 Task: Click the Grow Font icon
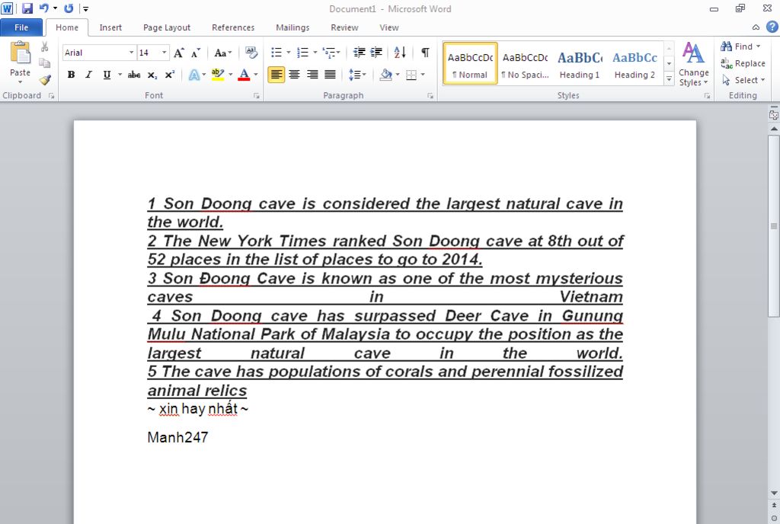click(x=179, y=53)
